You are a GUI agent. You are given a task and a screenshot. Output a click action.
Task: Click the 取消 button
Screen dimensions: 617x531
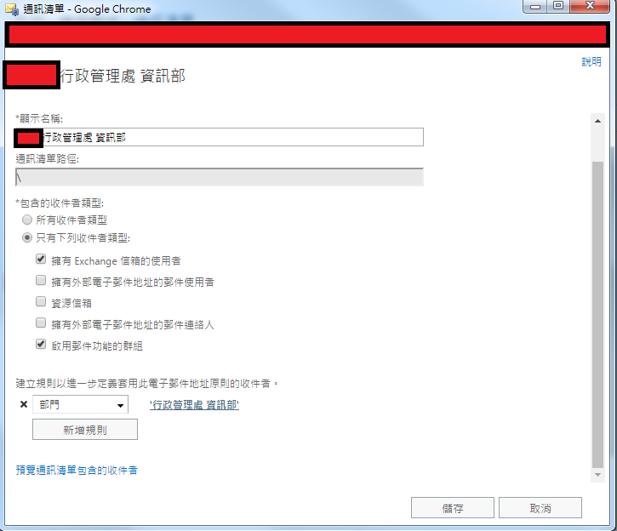click(x=540, y=508)
